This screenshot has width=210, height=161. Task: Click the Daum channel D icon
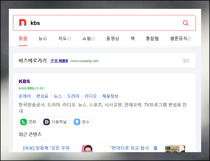(47, 122)
